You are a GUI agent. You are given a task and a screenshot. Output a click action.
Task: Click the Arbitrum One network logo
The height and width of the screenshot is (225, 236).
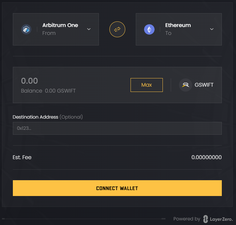(x=26, y=29)
